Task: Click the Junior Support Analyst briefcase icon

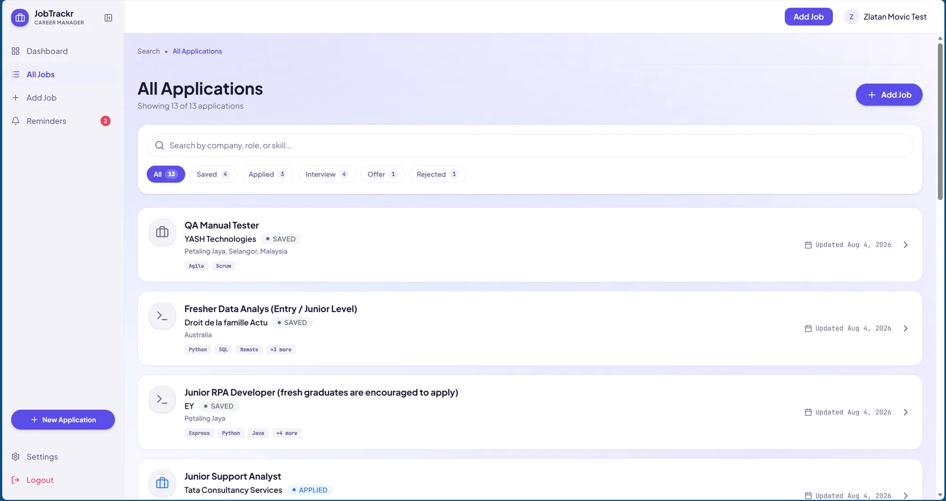Action: coord(162,483)
